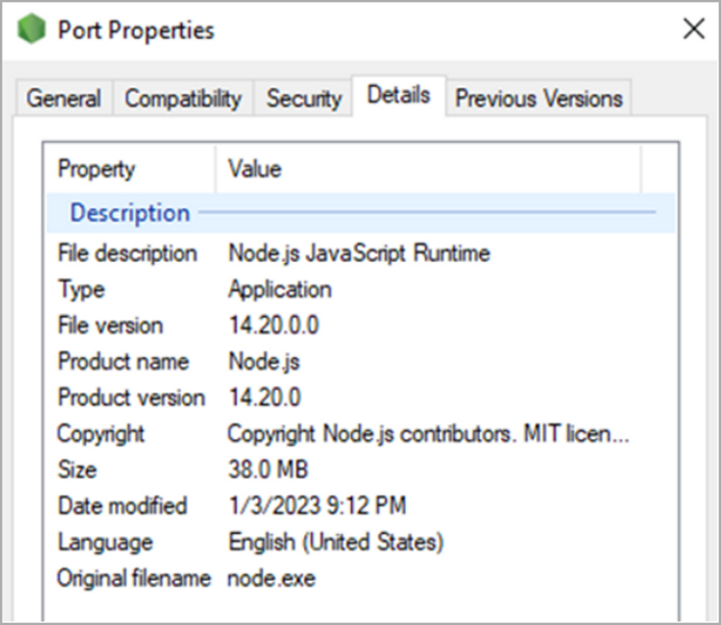Select the Type property row
The image size is (721, 625).
[360, 289]
